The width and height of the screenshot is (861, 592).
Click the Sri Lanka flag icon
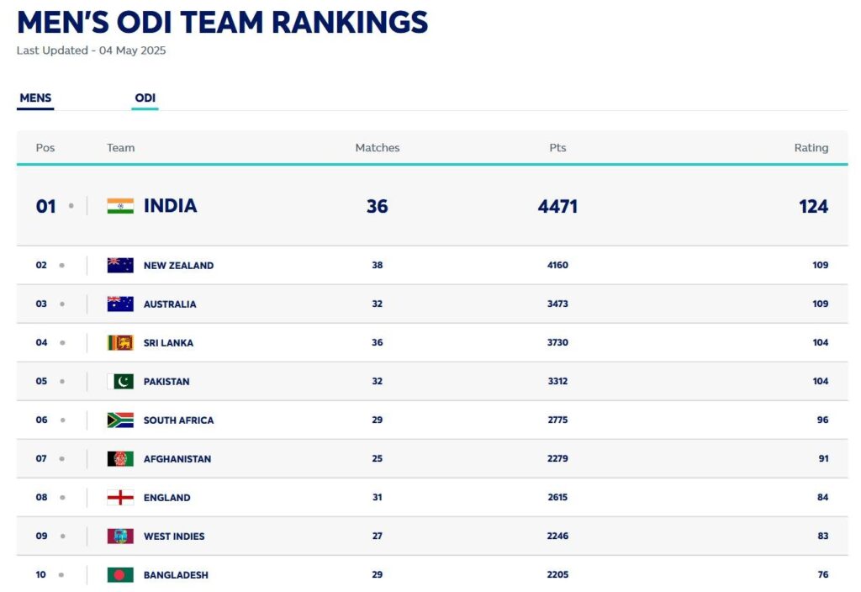120,342
